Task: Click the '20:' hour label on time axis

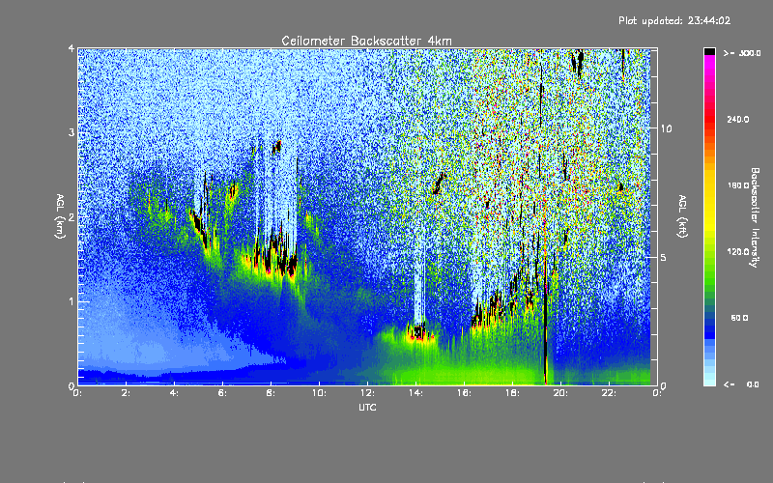Action: pyautogui.click(x=561, y=393)
